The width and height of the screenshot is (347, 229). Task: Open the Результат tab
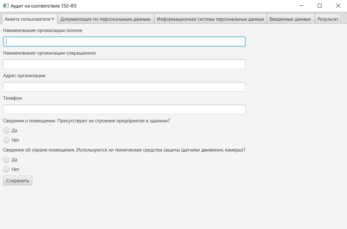click(328, 19)
